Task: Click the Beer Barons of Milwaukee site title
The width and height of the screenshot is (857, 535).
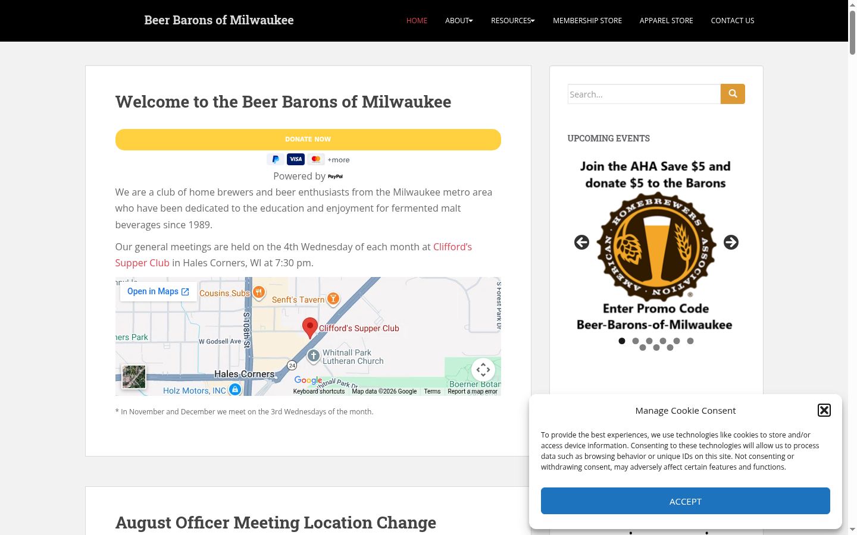Action: [x=219, y=20]
